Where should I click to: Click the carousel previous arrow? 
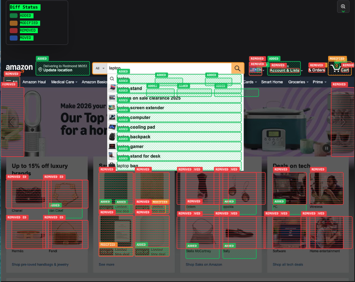pyautogui.click(x=11, y=122)
